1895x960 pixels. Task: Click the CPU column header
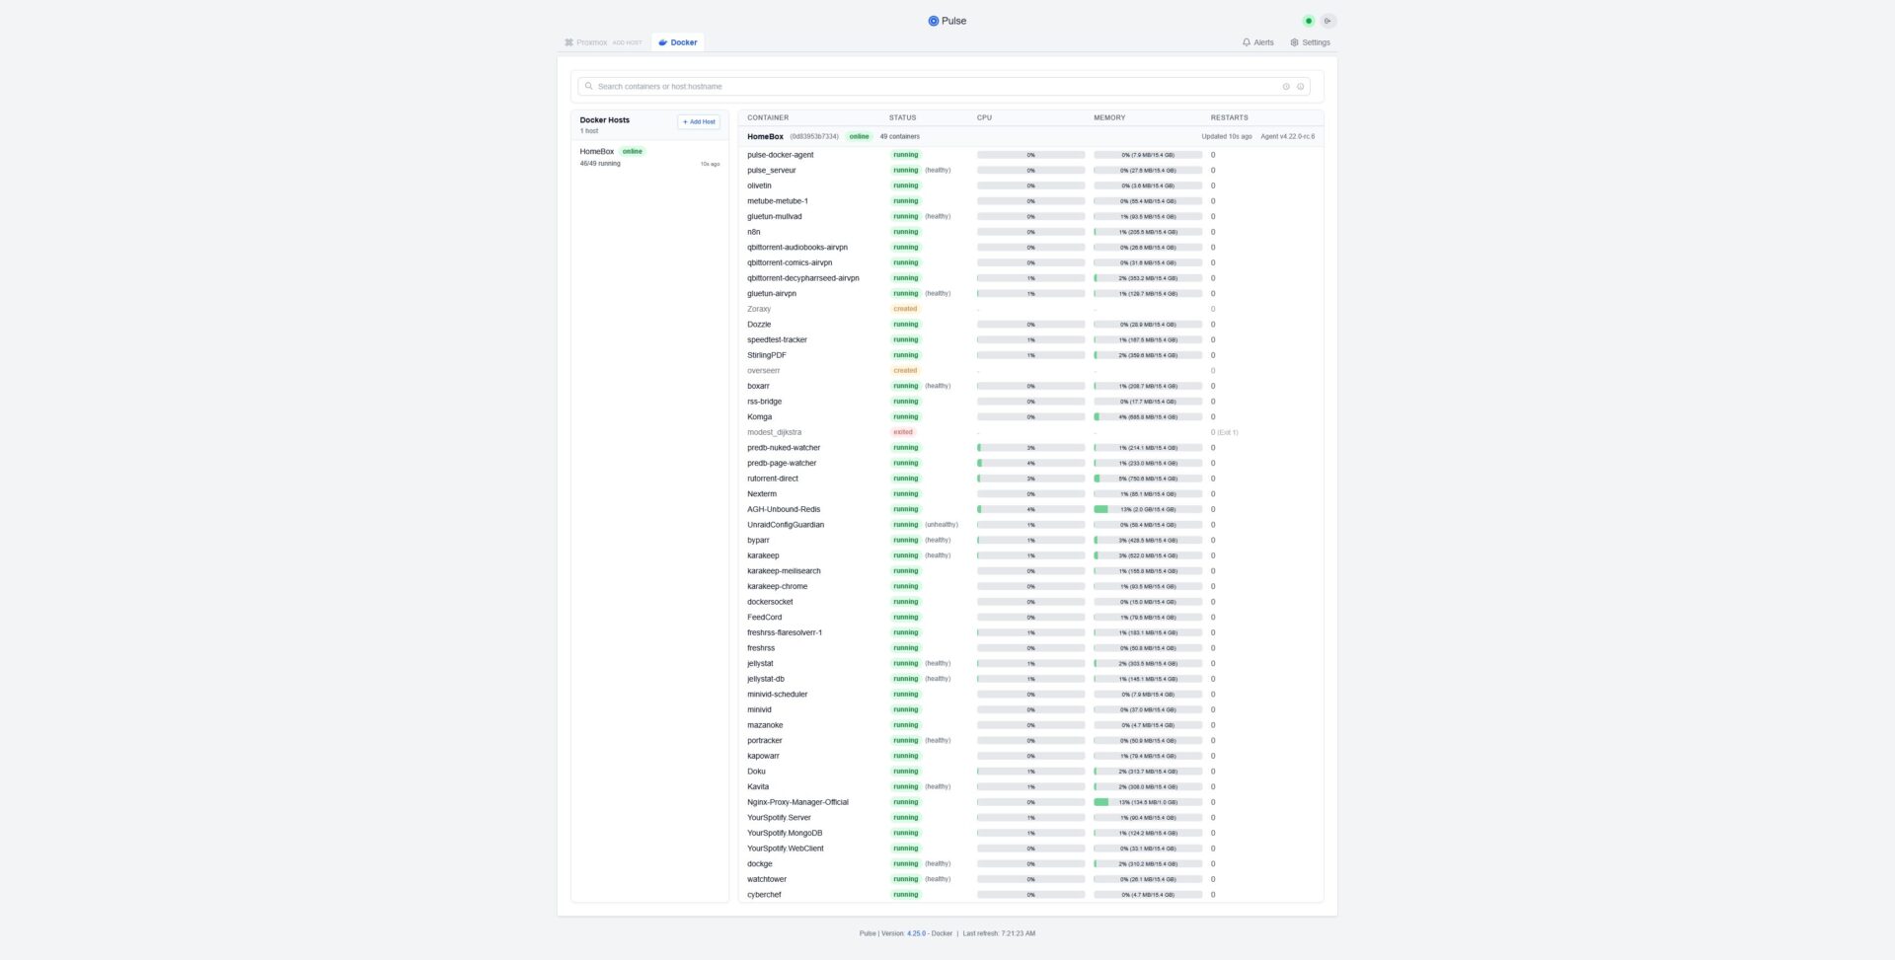point(984,117)
